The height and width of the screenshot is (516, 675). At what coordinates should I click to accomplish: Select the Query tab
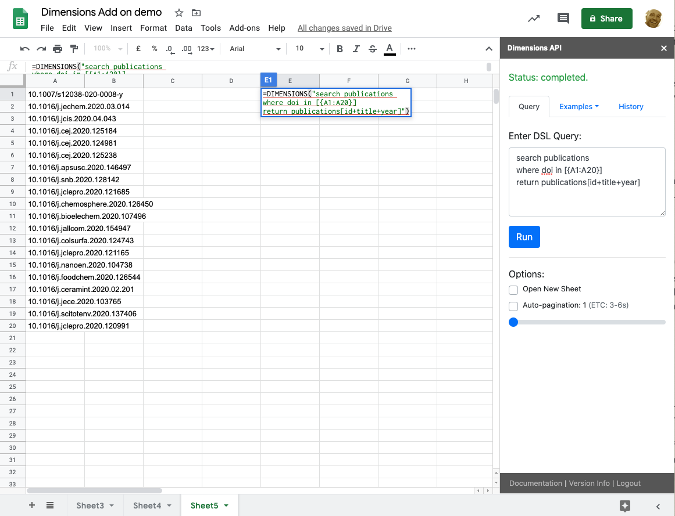click(528, 107)
